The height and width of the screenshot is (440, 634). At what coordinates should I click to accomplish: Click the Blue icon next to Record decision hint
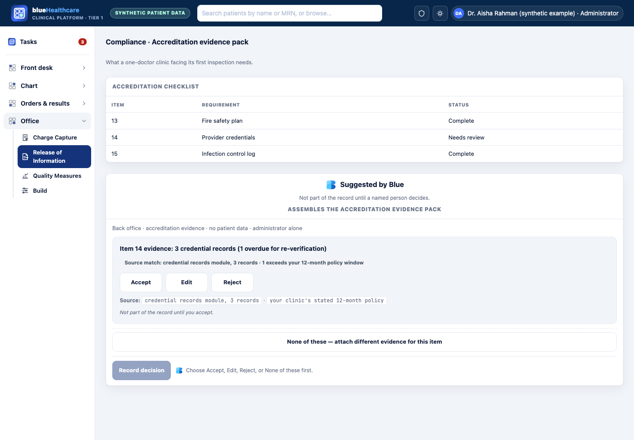[x=179, y=370]
